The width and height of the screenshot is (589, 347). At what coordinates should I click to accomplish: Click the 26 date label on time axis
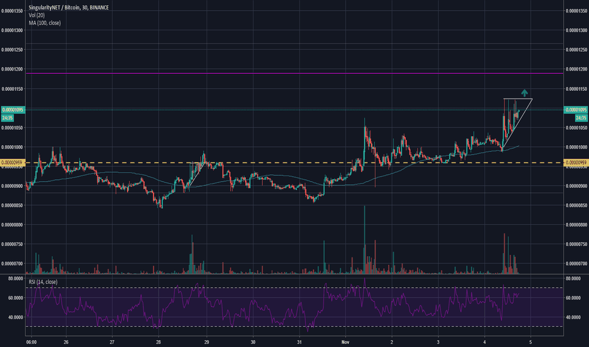coord(66,342)
